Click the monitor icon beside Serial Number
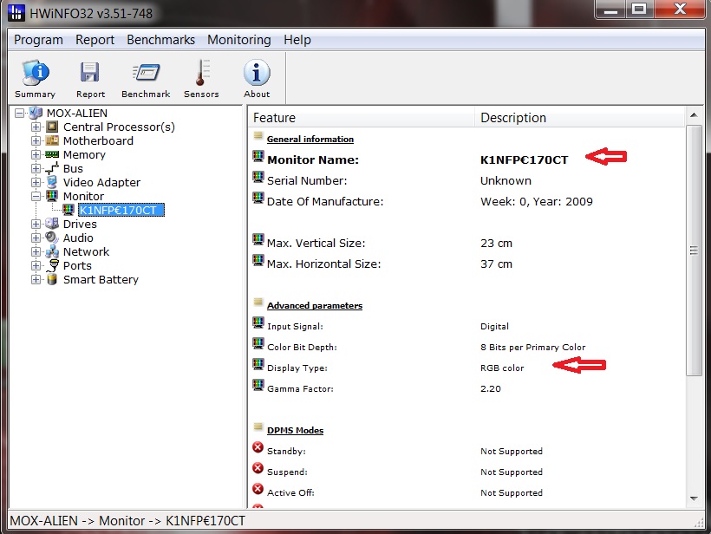The height and width of the screenshot is (534, 711). pyautogui.click(x=258, y=177)
